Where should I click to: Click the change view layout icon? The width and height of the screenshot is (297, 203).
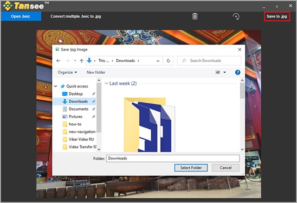pos(217,72)
